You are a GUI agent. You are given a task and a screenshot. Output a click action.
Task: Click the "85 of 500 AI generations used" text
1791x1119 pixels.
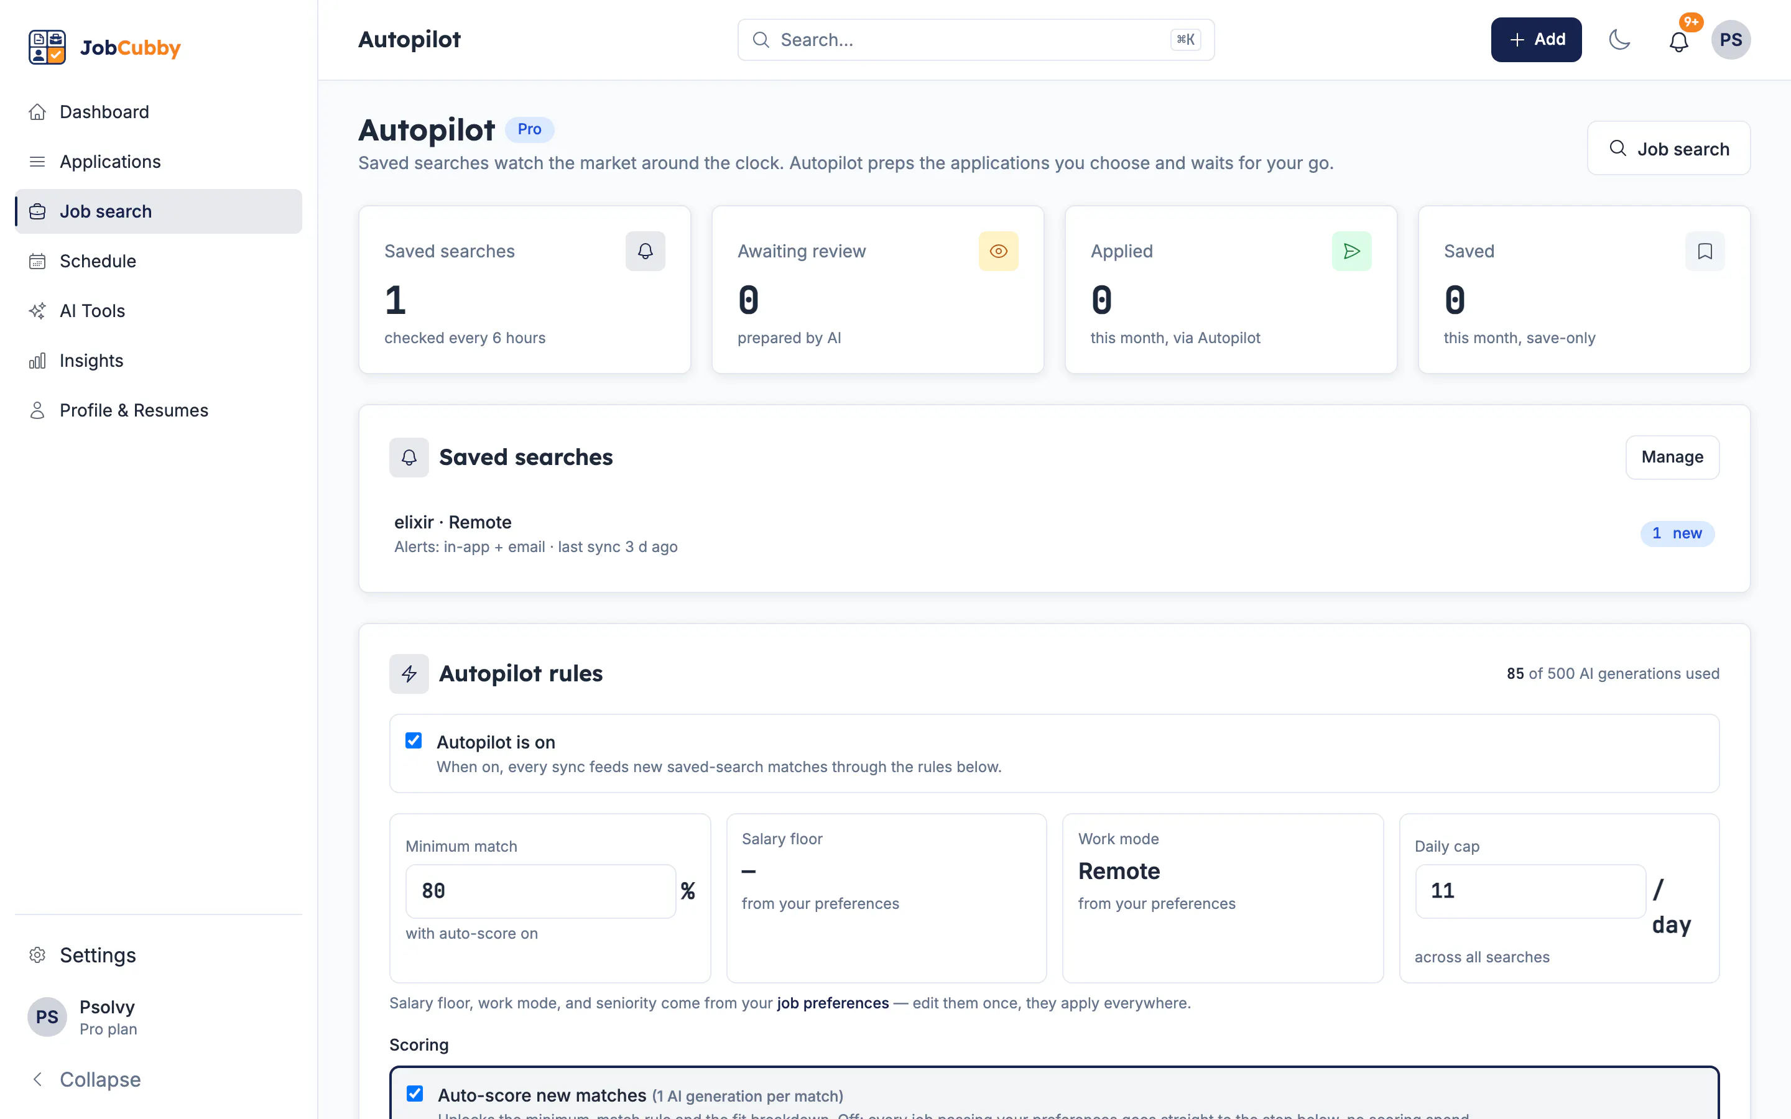(x=1613, y=673)
